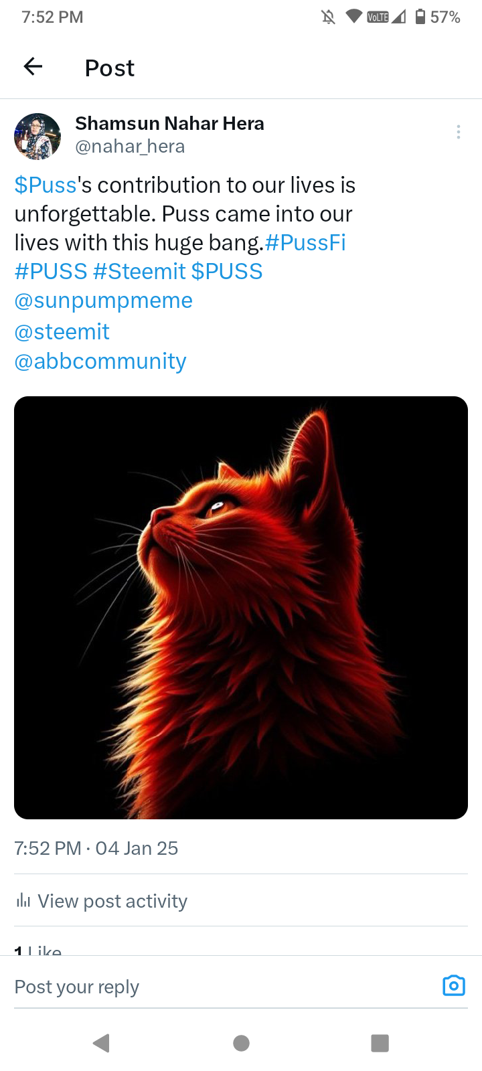The height and width of the screenshot is (1071, 482).
Task: Tap the back arrow icon
Action: point(33,66)
